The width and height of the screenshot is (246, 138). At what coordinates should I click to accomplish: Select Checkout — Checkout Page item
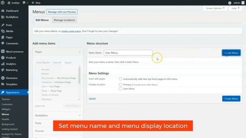tap(56, 82)
